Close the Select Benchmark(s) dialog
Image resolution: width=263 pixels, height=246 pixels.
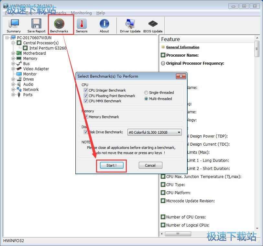(181, 76)
